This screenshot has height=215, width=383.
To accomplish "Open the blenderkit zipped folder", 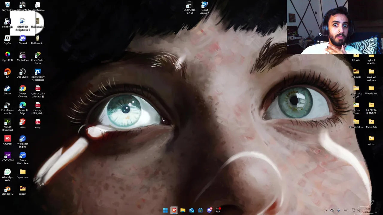I will click(356, 123).
